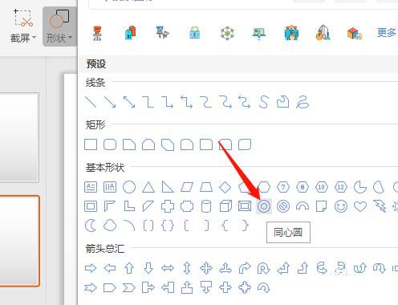Screen dimensions: 398x305
Task: Select the freeform scribble line tool
Action: 303,102
